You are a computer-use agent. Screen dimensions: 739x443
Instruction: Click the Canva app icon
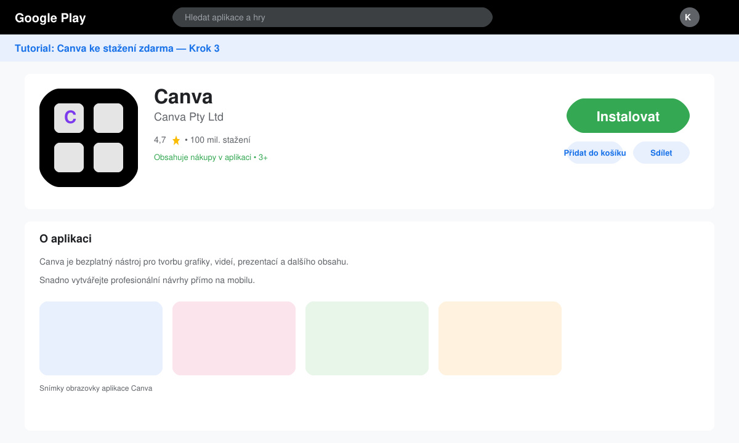[x=89, y=138]
